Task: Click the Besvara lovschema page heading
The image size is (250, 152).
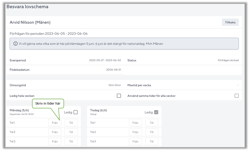Action: (27, 7)
